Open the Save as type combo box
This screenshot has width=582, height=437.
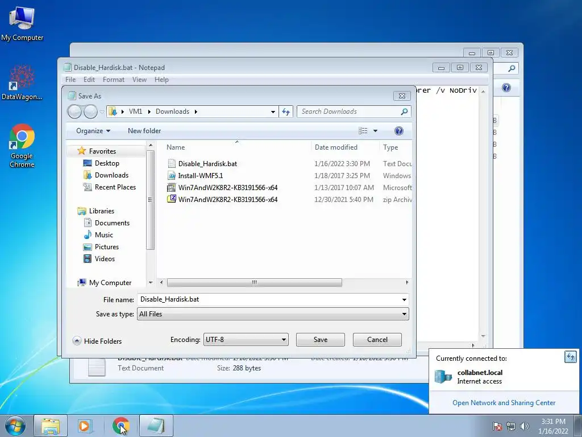click(273, 314)
